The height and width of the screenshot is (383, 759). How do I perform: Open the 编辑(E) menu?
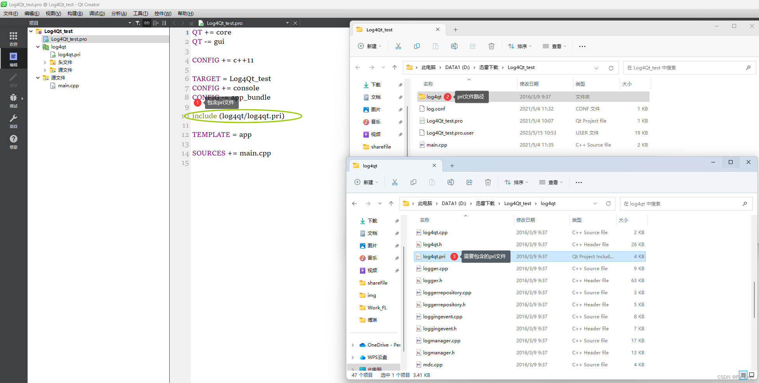(x=32, y=14)
